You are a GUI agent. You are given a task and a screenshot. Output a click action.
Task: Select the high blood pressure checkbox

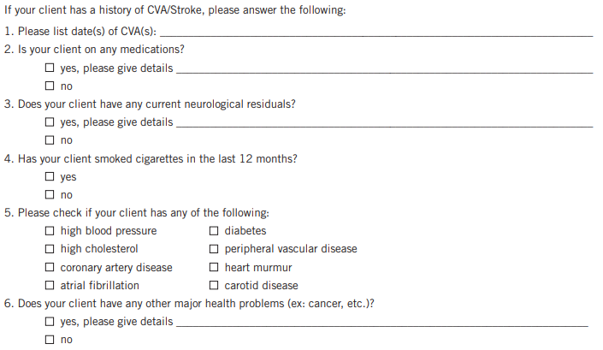51,231
